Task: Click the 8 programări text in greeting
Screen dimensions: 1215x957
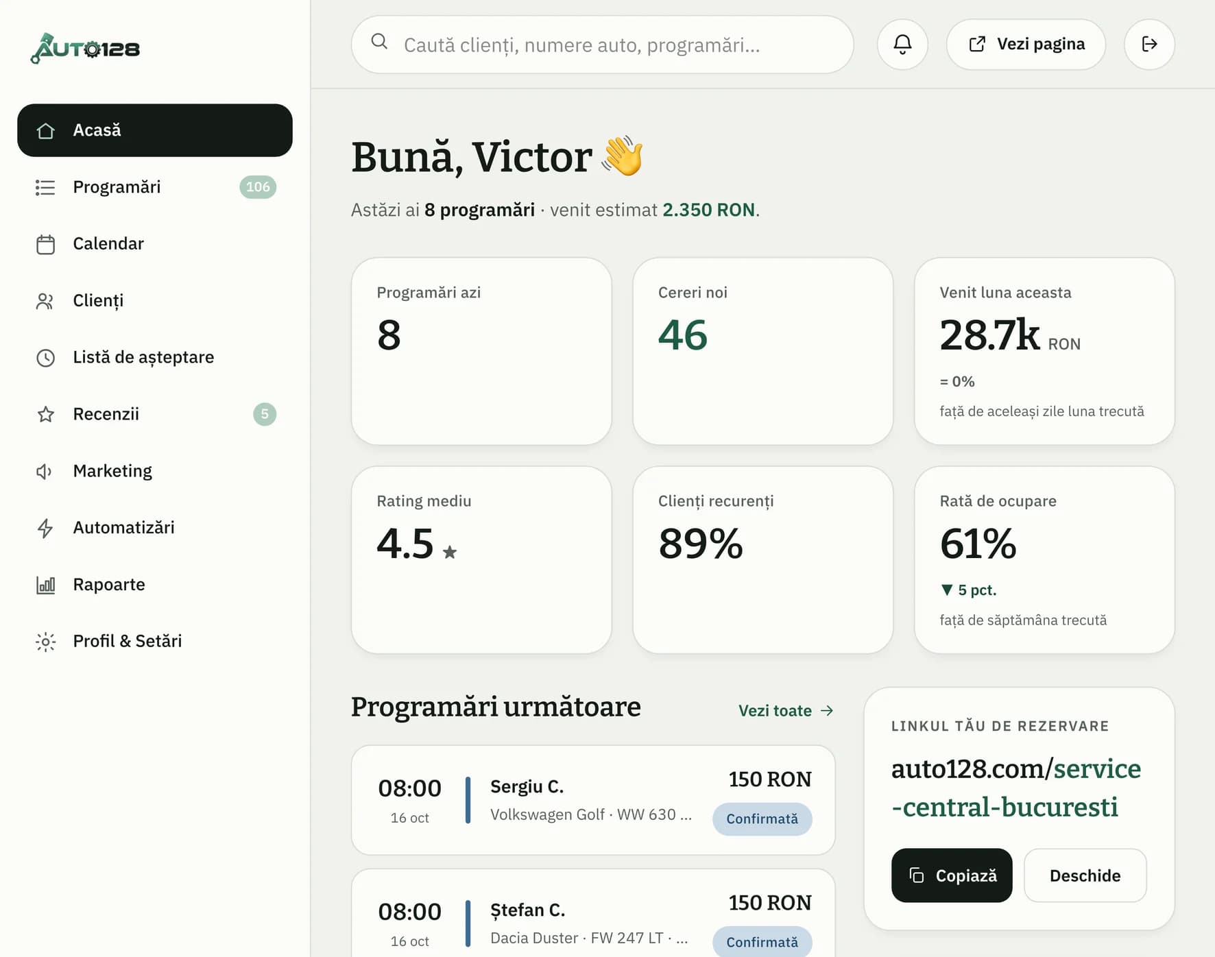Action: coord(479,210)
